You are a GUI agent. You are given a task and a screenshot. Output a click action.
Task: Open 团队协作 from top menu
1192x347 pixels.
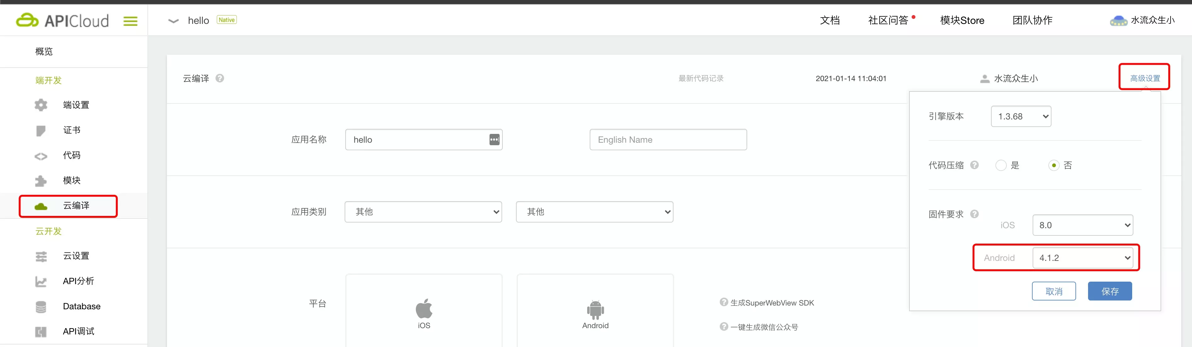click(1032, 20)
